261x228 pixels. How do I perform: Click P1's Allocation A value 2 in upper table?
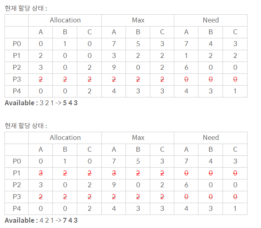coord(40,55)
